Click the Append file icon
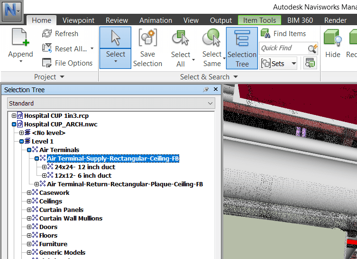Screen dimensions: 357x259 [x=20, y=38]
